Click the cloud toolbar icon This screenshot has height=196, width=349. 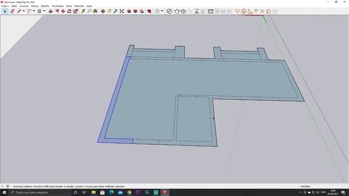pos(189,11)
